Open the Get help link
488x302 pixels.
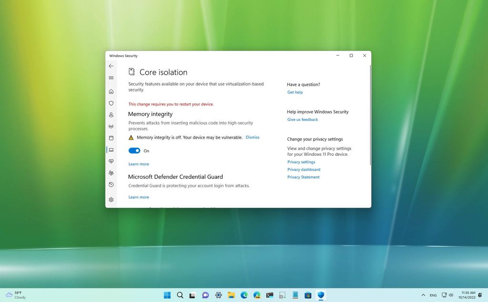[295, 92]
